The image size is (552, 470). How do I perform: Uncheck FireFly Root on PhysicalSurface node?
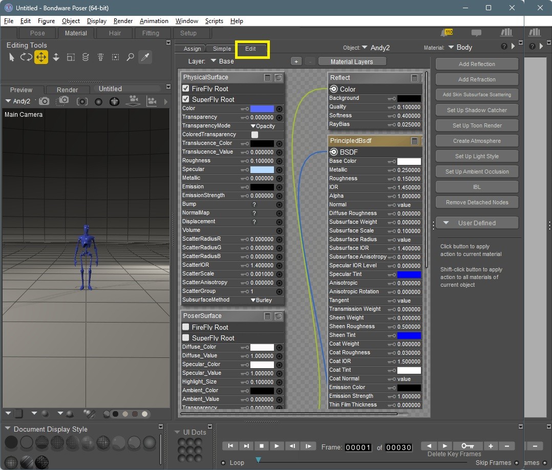pos(186,89)
